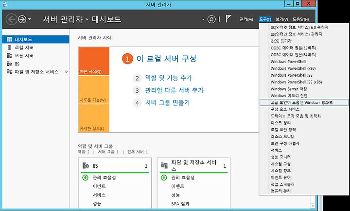Click the 대시보드 sidebar icon
Screen dimensions: 350x211
10,39
